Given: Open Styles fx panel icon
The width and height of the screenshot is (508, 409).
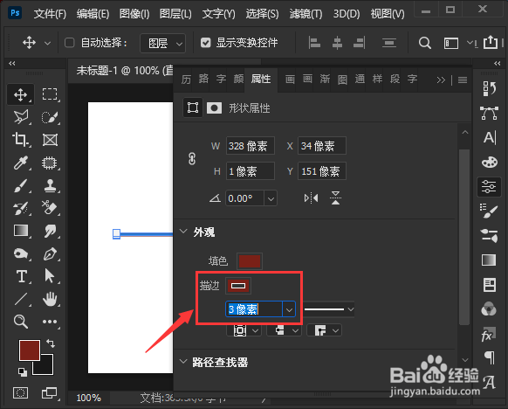Looking at the screenshot, I should coord(488,335).
